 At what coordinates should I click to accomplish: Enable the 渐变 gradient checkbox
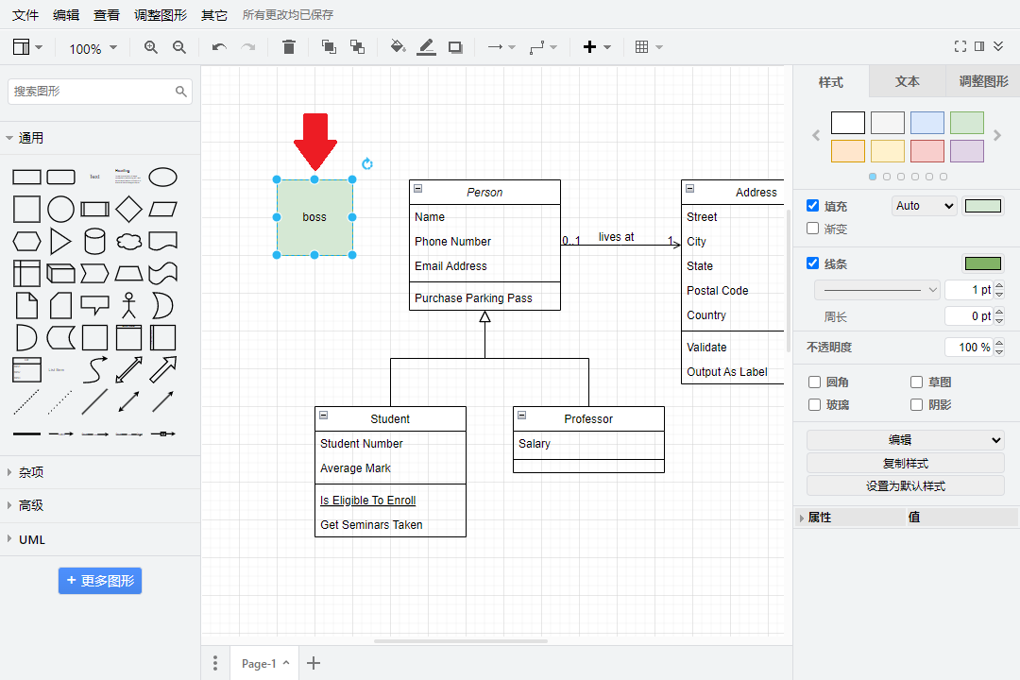click(x=813, y=229)
